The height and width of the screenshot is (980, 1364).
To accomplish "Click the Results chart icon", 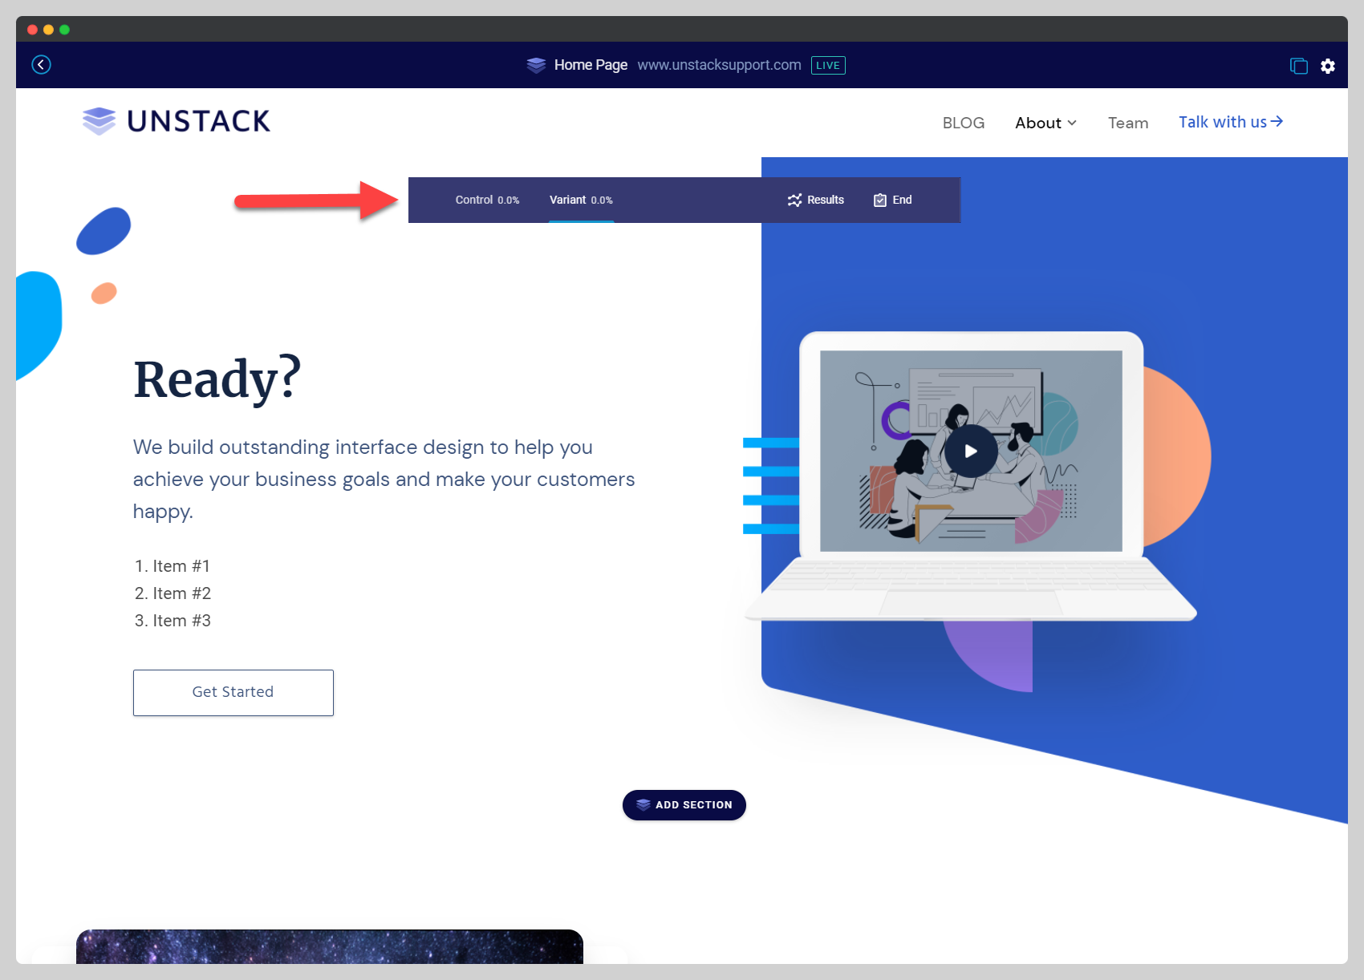I will [794, 200].
